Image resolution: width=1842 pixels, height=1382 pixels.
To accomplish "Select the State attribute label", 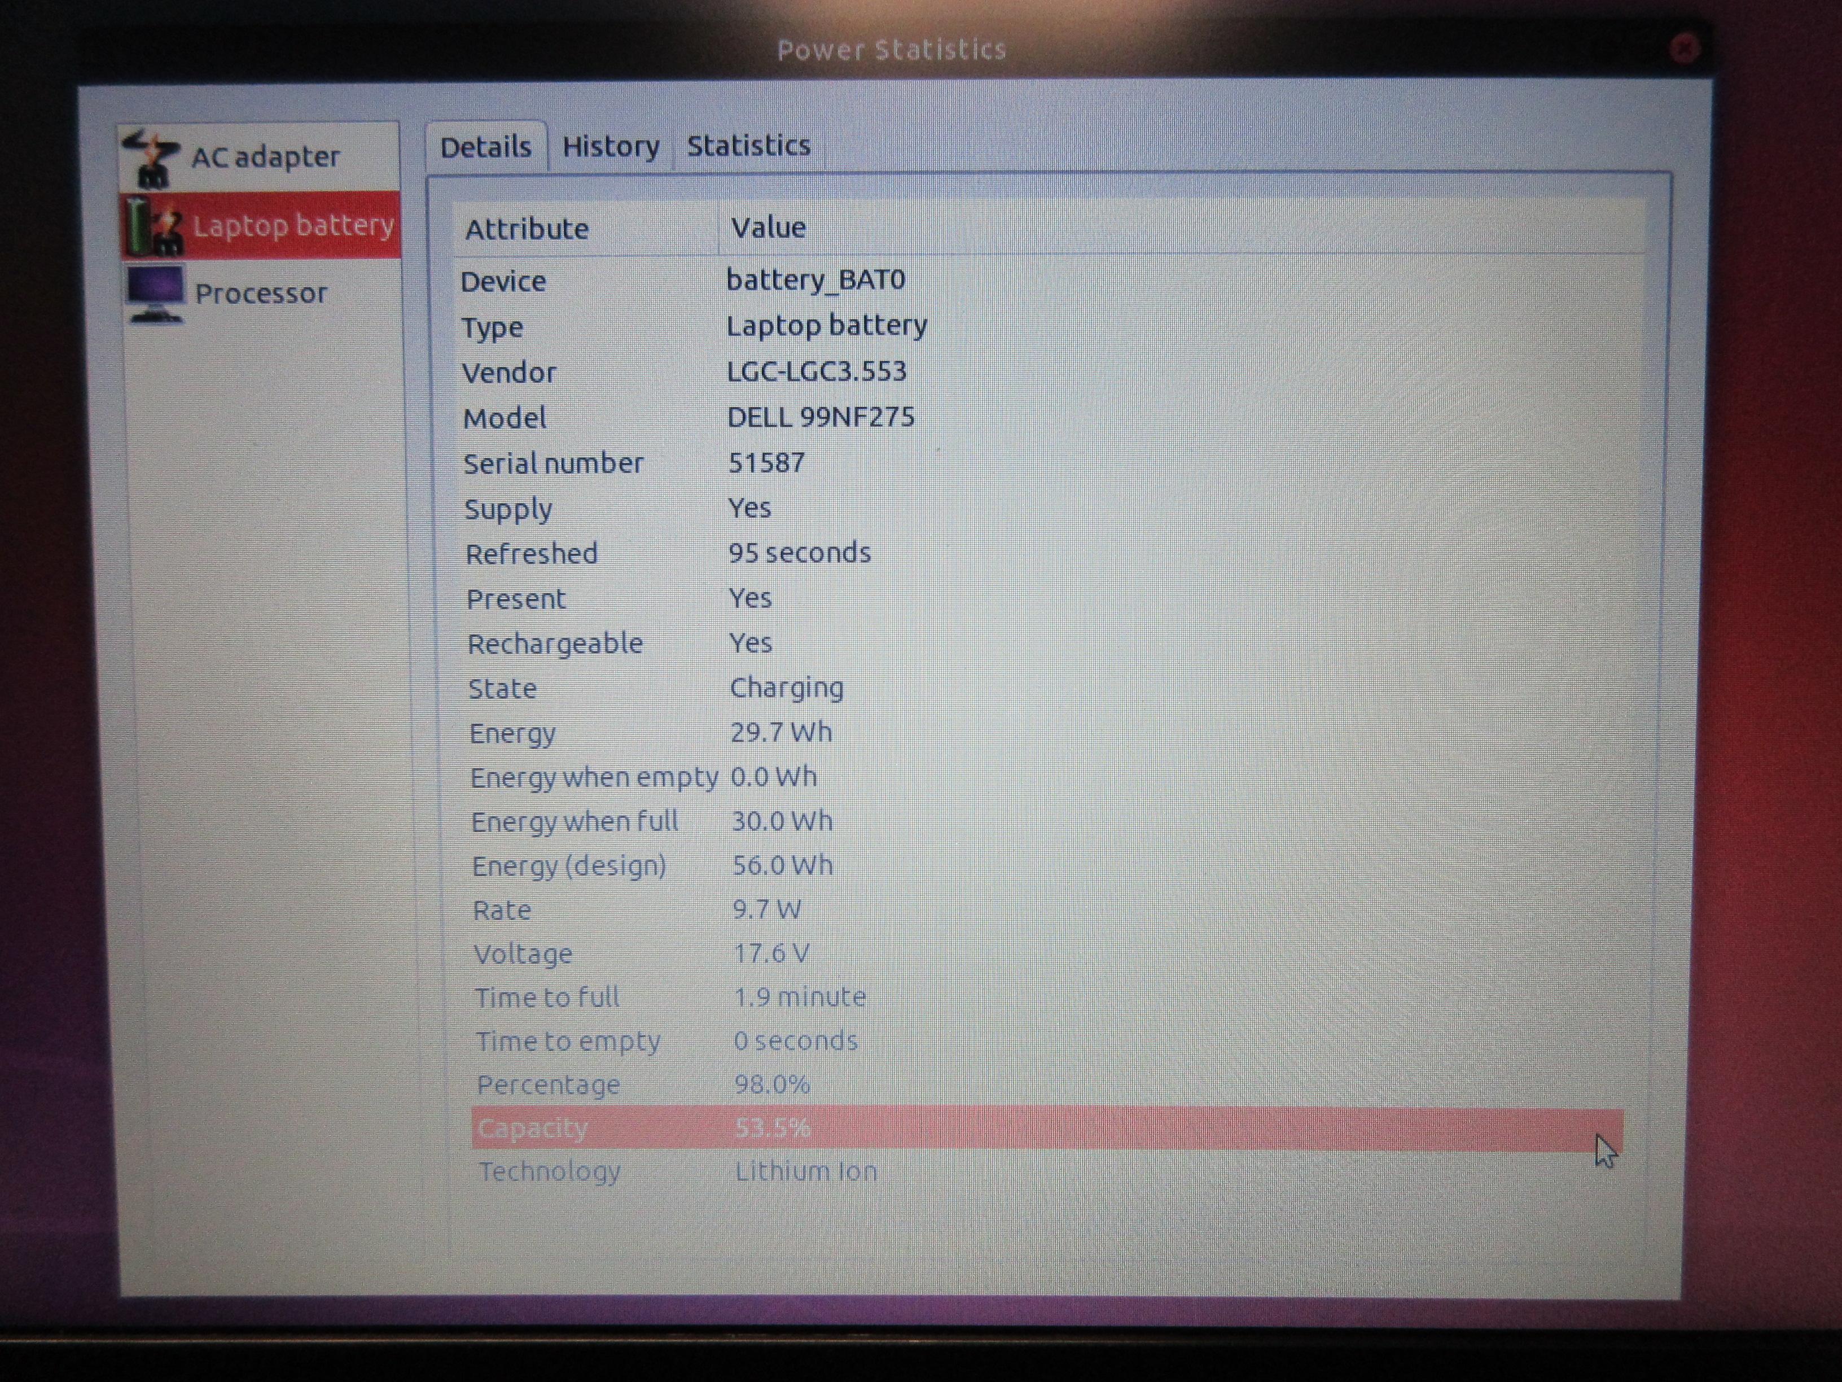I will point(502,689).
